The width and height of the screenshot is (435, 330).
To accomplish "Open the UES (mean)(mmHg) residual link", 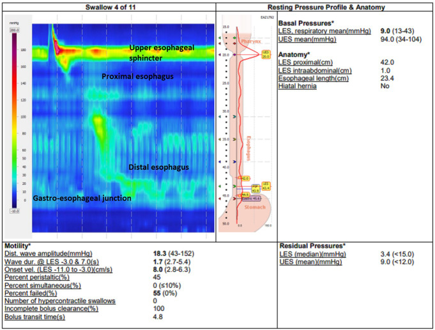I will pyautogui.click(x=310, y=262).
